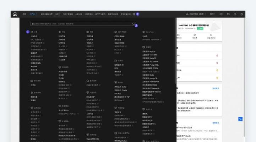Open the time-series database CTSDB entry
This screenshot has width=256, height=142.
pyautogui.click(x=150, y=85)
